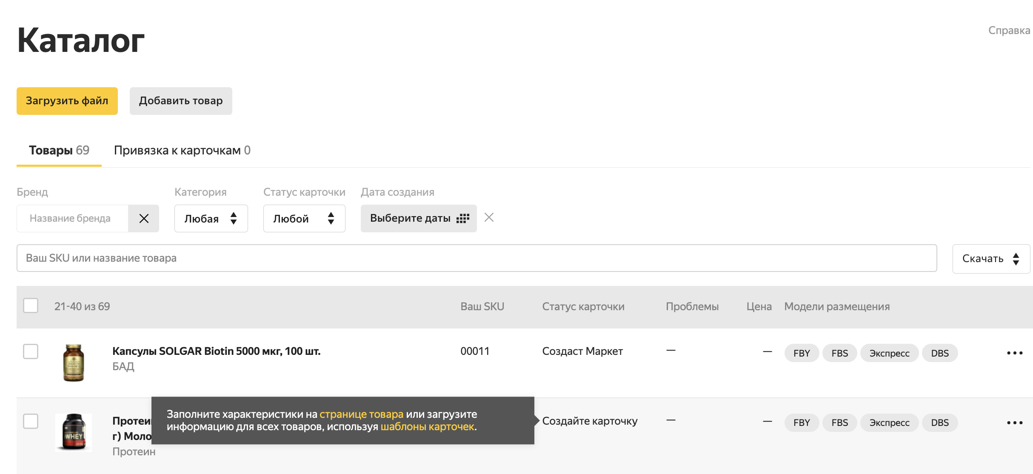
Task: Switch to Привязка к карточкам tab
Action: pos(182,150)
